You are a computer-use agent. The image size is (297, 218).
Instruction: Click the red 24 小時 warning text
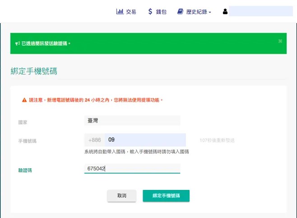[x=96, y=100]
